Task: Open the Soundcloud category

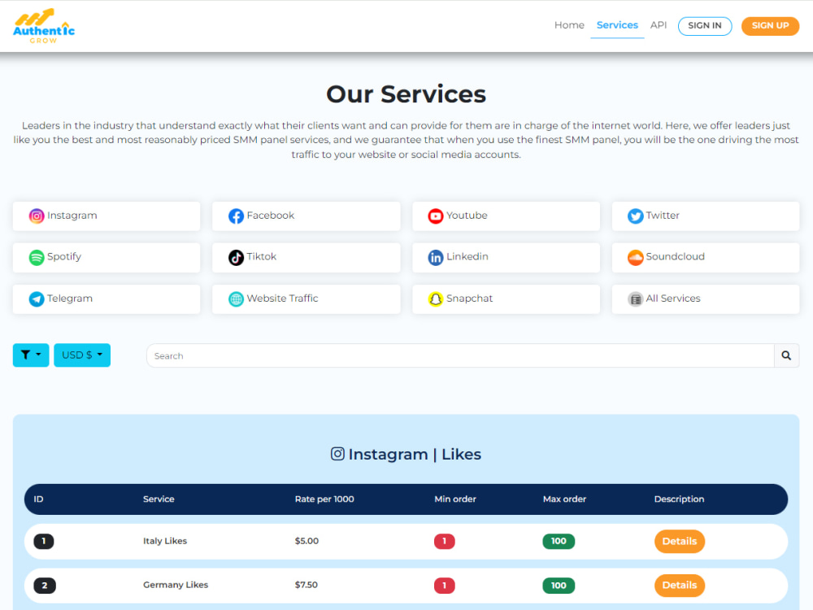Action: click(x=635, y=257)
